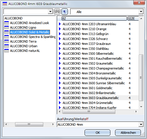The image size is (147, 139).
Task: Click blue arrow marker of I500 Silbermetallic row
Action: (60, 54)
